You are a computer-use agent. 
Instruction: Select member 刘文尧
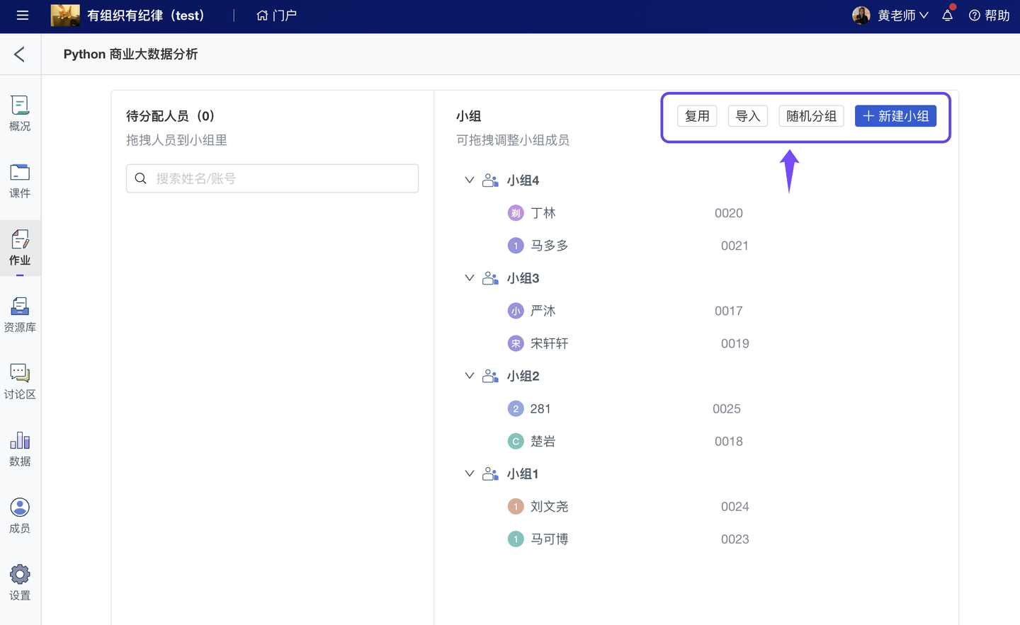[549, 506]
